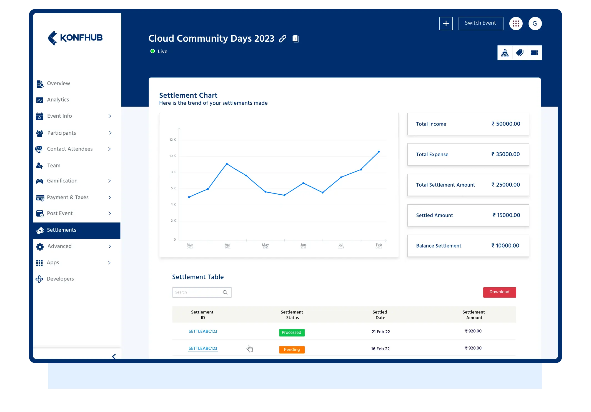
Task: Download the settlement table data
Action: [x=499, y=292]
